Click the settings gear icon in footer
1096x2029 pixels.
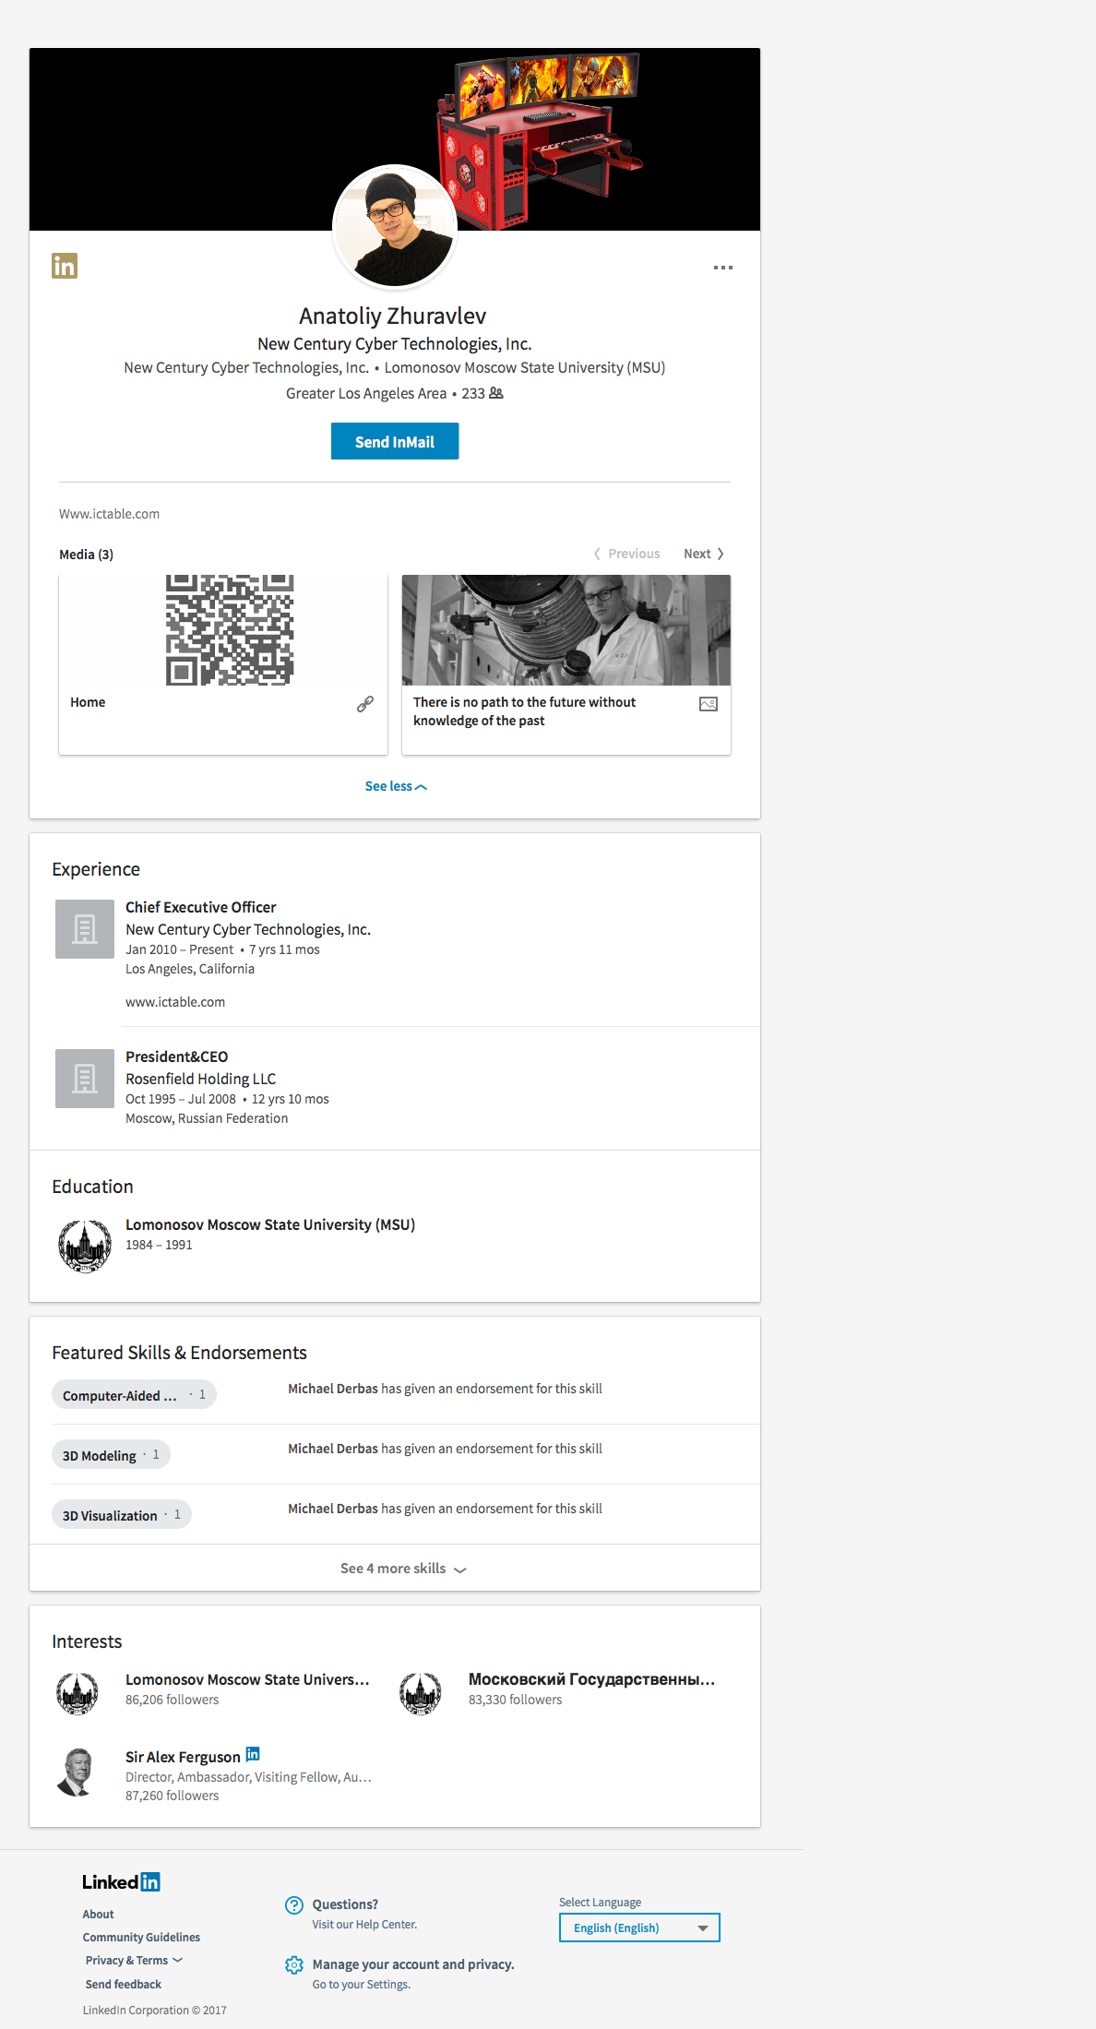294,1965
